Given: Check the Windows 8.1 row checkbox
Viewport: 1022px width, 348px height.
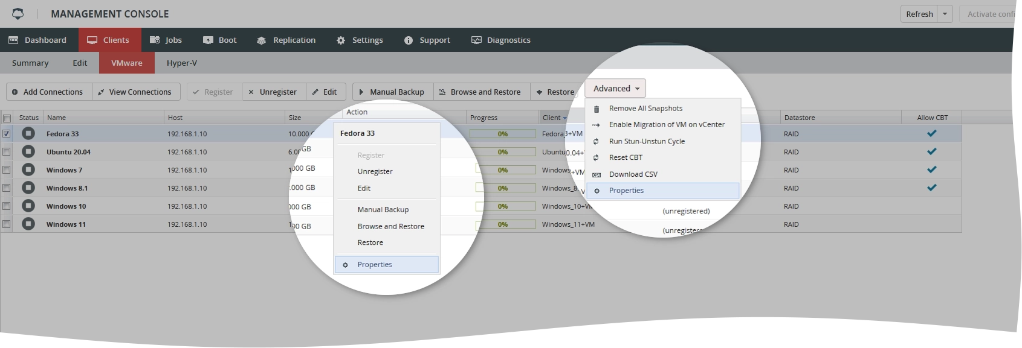Looking at the screenshot, I should point(7,188).
